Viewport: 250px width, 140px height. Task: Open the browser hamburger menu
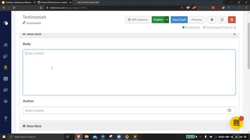[x=246, y=8]
